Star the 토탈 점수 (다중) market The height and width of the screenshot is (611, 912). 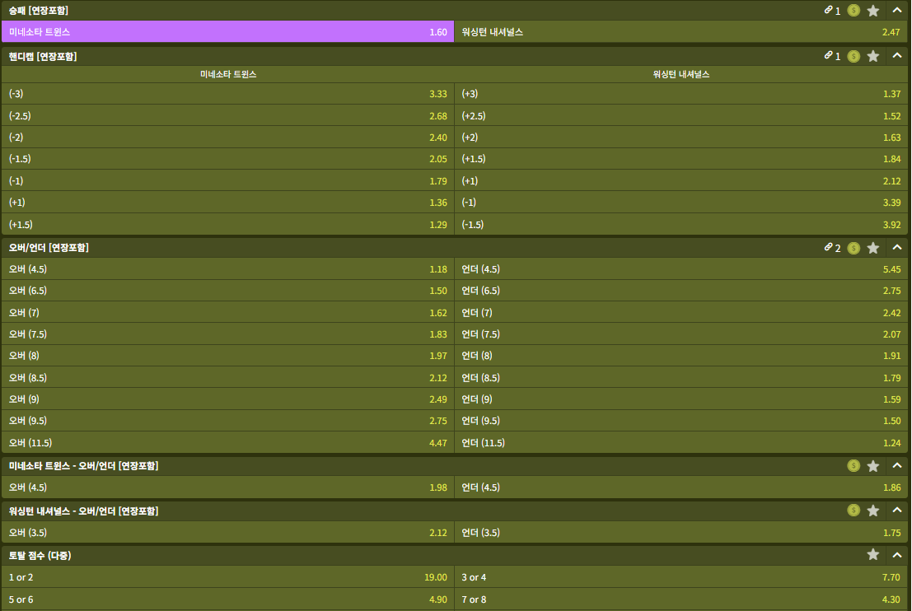point(872,555)
